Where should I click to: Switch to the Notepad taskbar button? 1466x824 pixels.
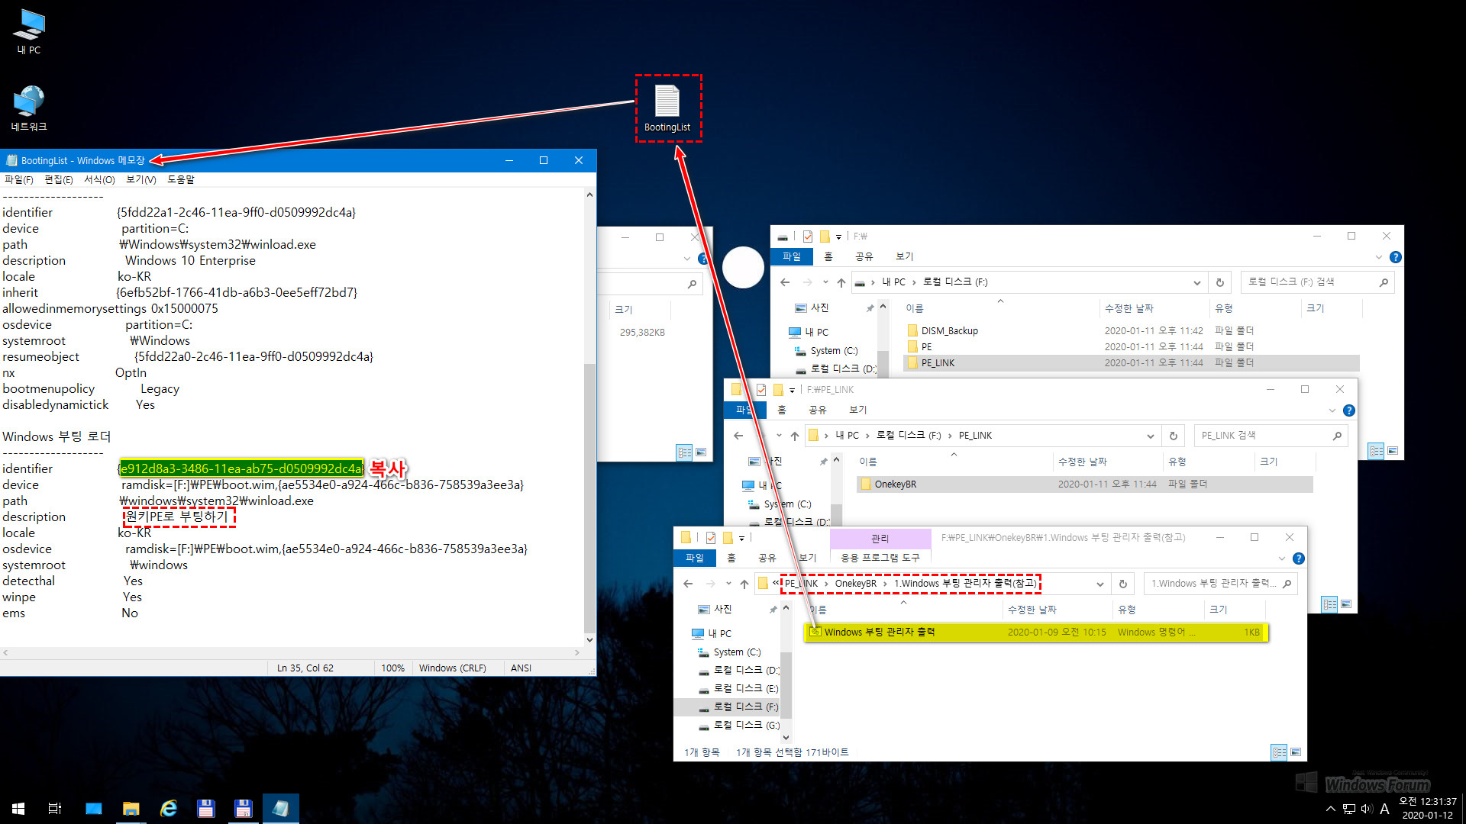281,808
